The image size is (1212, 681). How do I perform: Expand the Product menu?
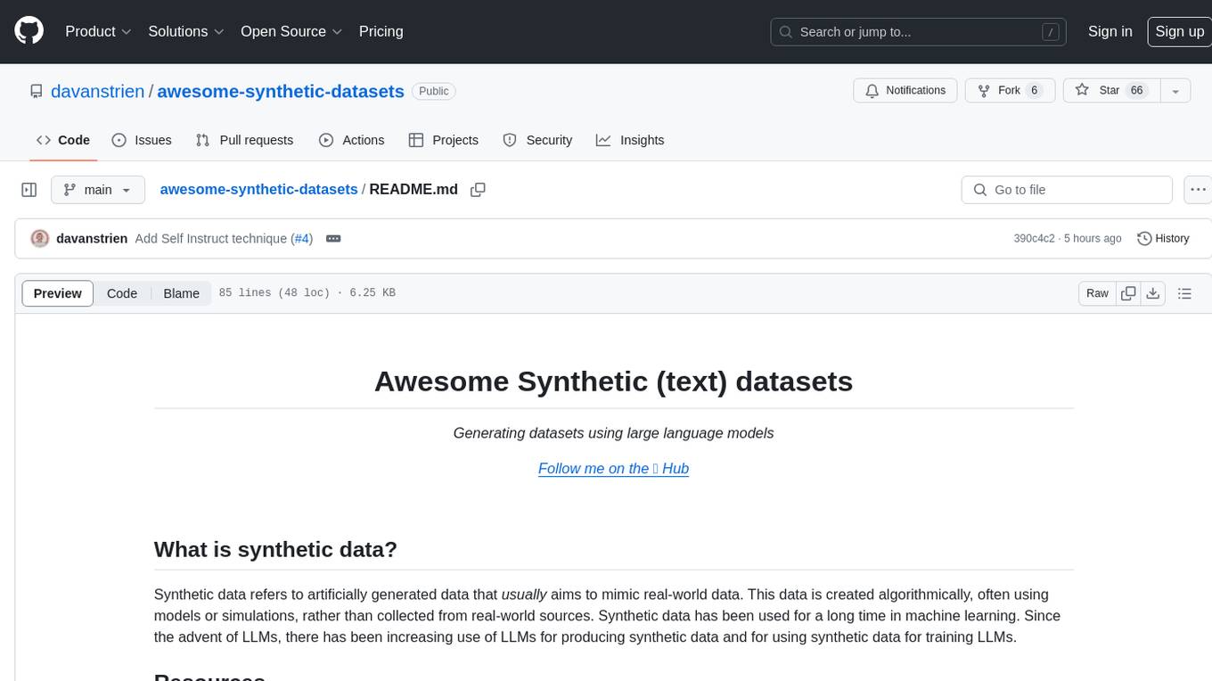98,31
